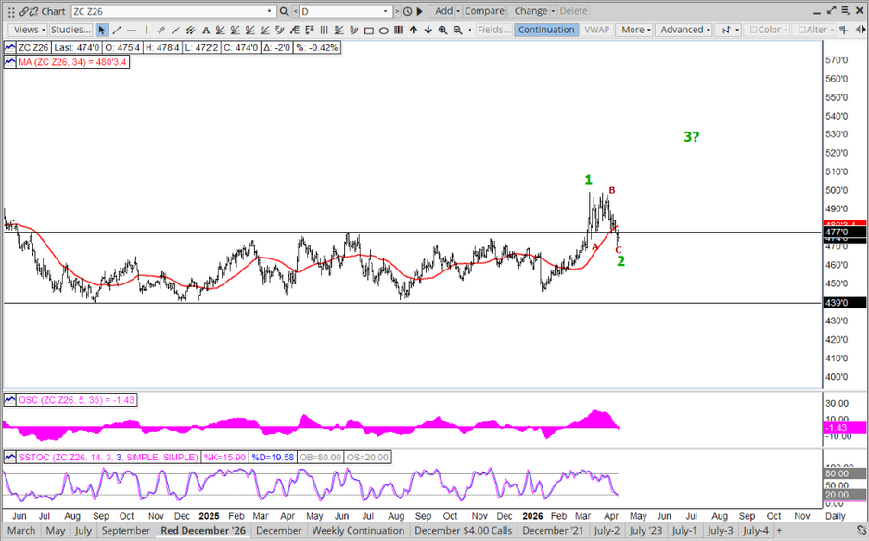The image size is (869, 541).
Task: Click the play arrow in top toolbar
Action: 419,11
